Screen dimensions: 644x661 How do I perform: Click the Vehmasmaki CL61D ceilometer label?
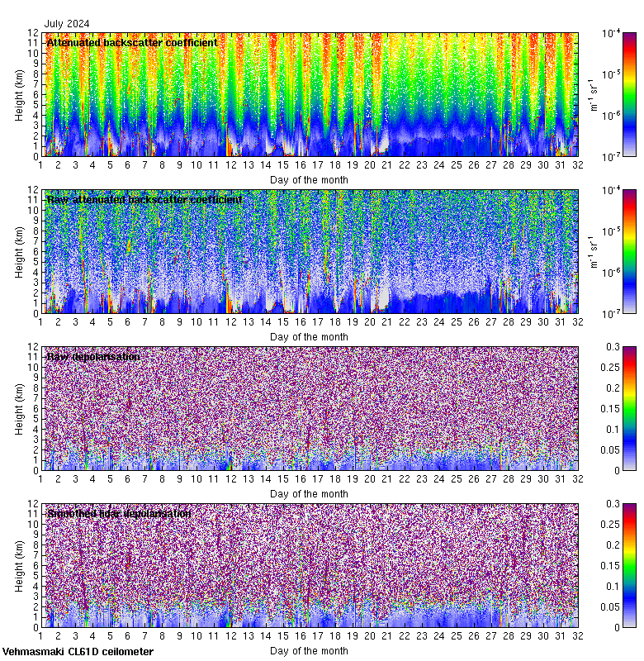click(x=78, y=652)
